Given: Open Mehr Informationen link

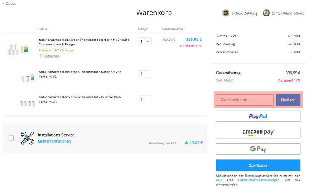Looking at the screenshot, I should pyautogui.click(x=54, y=141).
